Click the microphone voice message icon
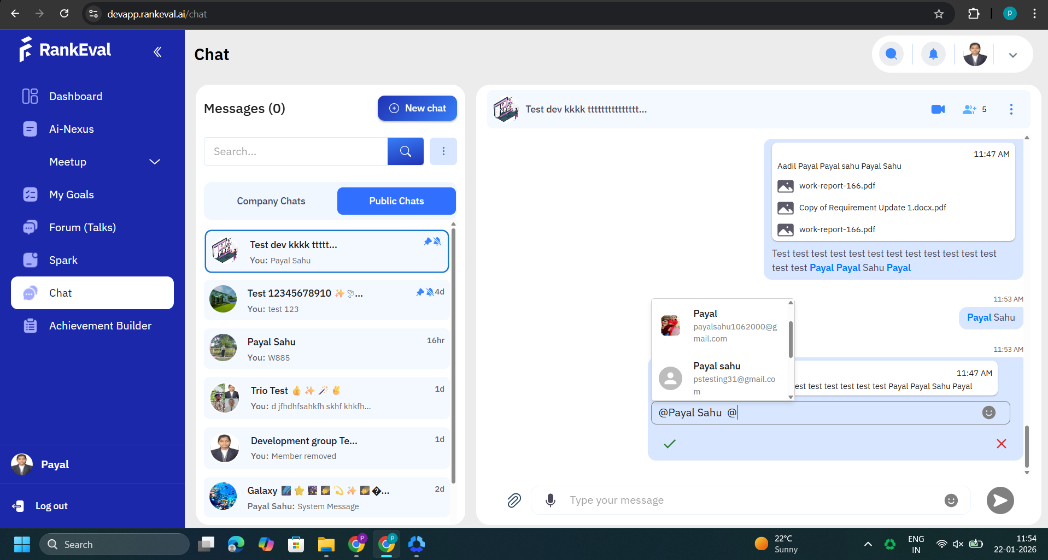The height and width of the screenshot is (560, 1048). 551,500
